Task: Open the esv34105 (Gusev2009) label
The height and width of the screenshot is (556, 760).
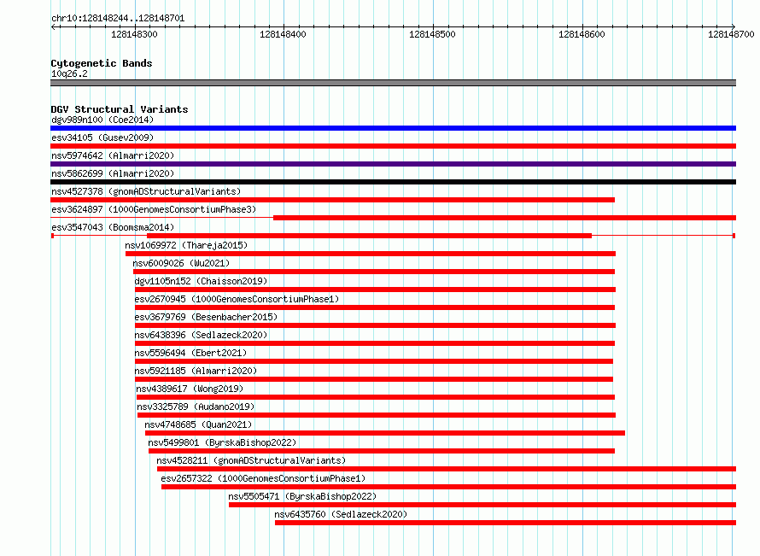Action: pos(102,138)
